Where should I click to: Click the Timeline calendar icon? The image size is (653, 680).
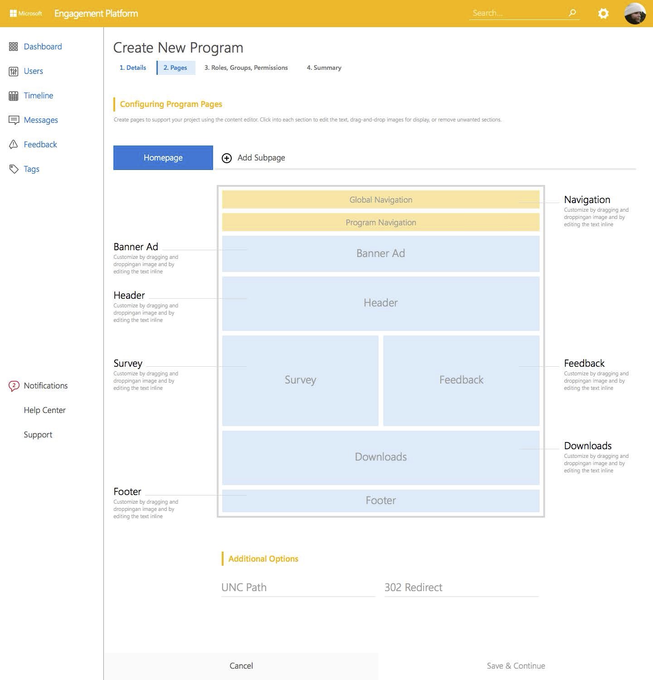(14, 96)
